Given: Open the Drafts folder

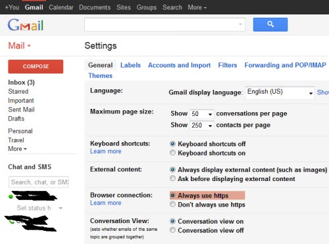Looking at the screenshot, I should [x=16, y=119].
